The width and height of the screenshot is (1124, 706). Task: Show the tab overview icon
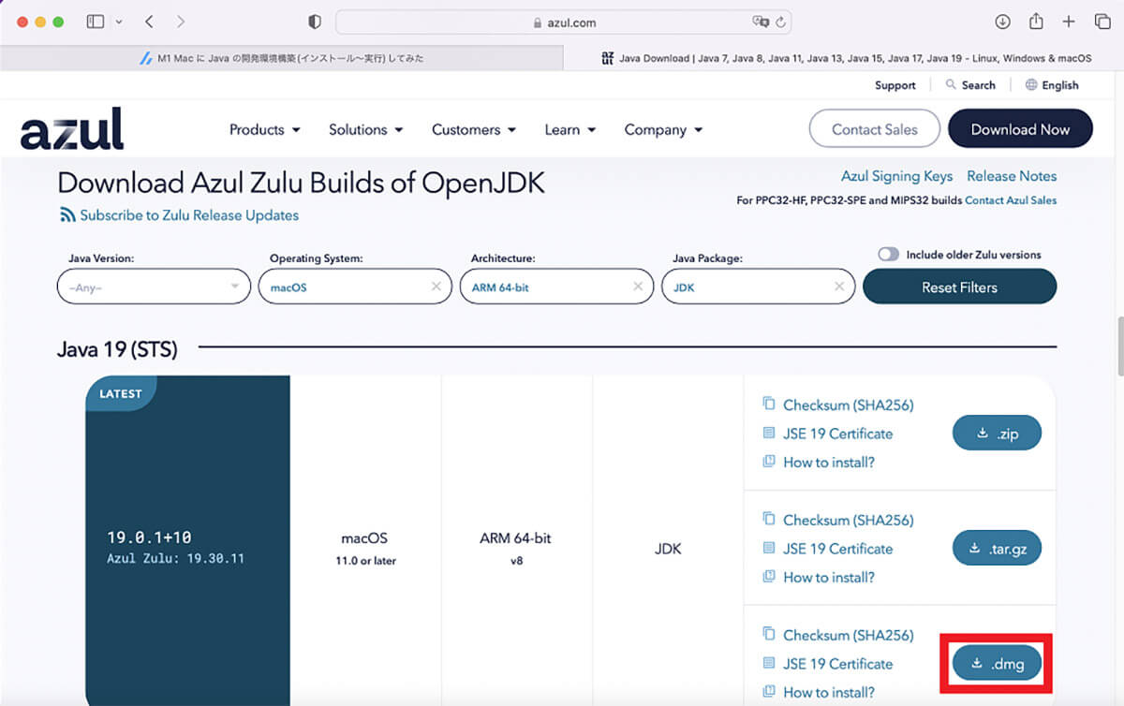pos(1102,22)
